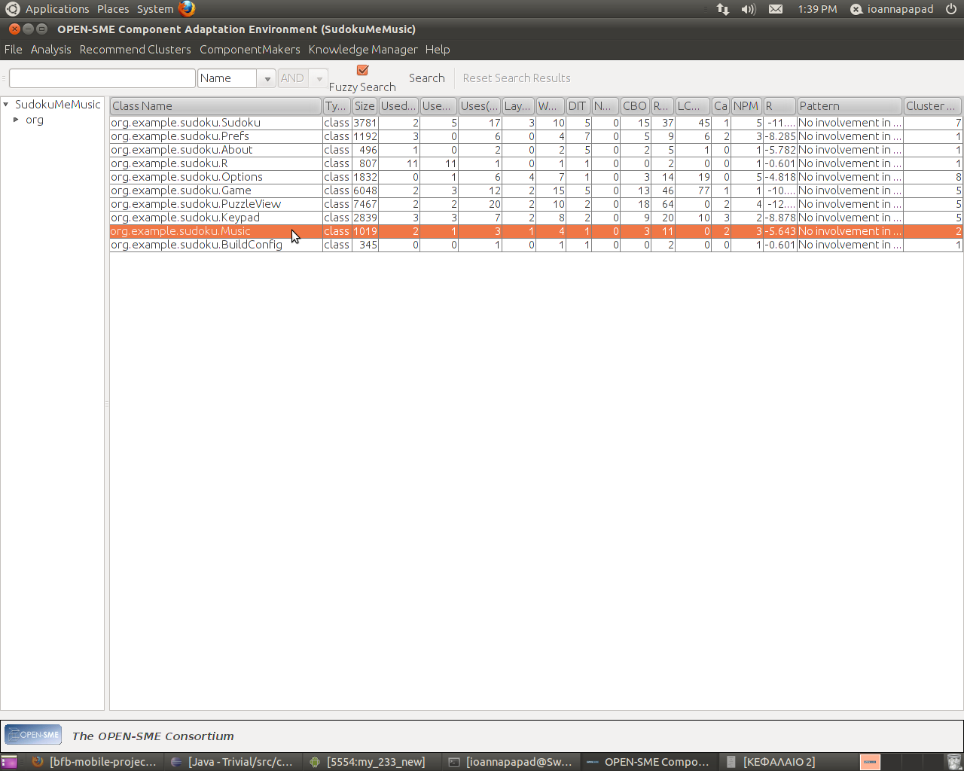Click Reset Search Results
964x771 pixels.
(517, 78)
